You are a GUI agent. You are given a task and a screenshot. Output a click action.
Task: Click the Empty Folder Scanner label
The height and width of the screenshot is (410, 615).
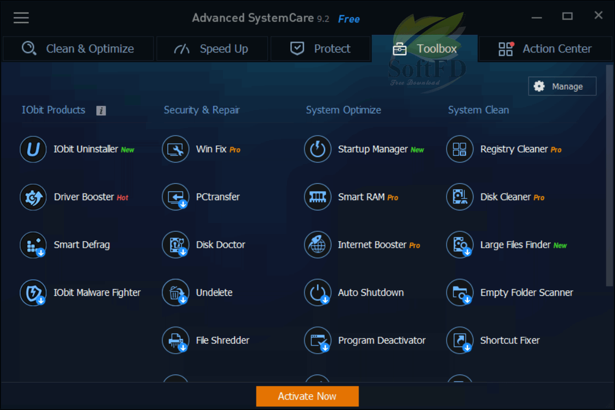pos(526,292)
